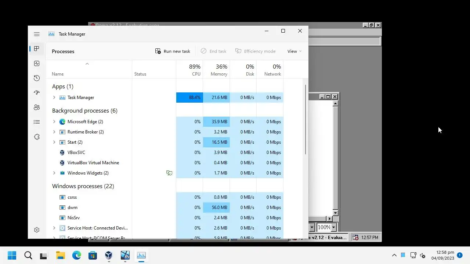Click the Background processes (6) heading

pyautogui.click(x=85, y=111)
